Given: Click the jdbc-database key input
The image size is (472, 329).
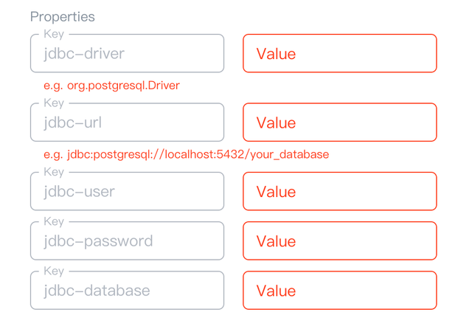Looking at the screenshot, I should pyautogui.click(x=127, y=291).
